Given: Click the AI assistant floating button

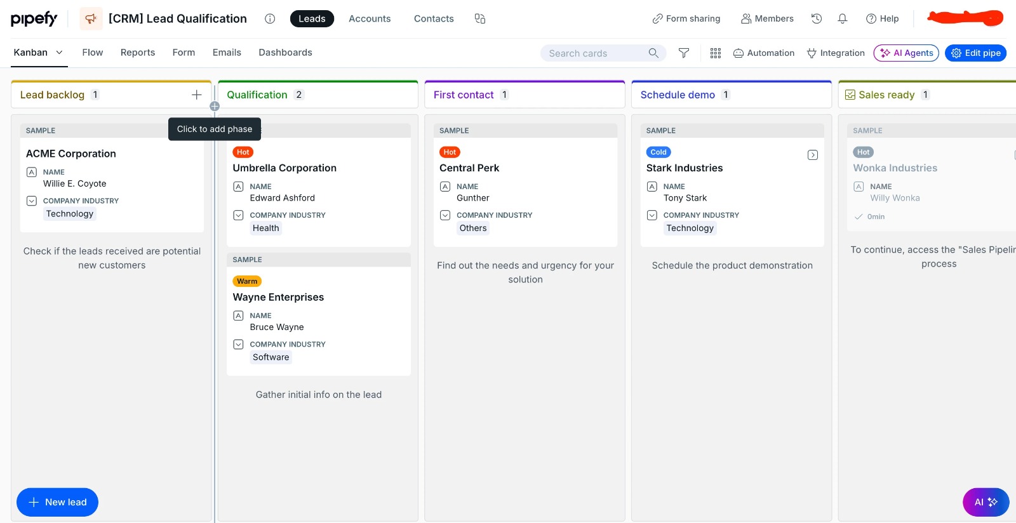Looking at the screenshot, I should (986, 502).
